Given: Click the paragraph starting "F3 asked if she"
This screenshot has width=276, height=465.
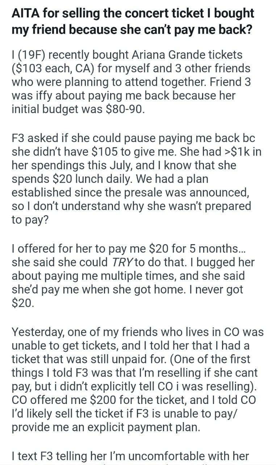Looking at the screenshot, I should pos(136,179).
